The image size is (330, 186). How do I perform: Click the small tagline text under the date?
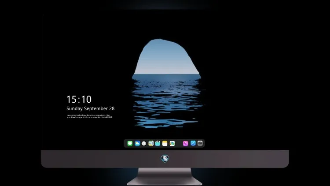(89, 116)
